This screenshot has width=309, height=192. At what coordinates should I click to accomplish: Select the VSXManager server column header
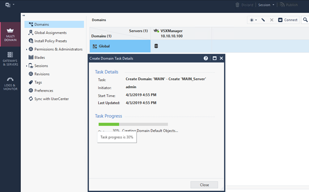click(181, 33)
